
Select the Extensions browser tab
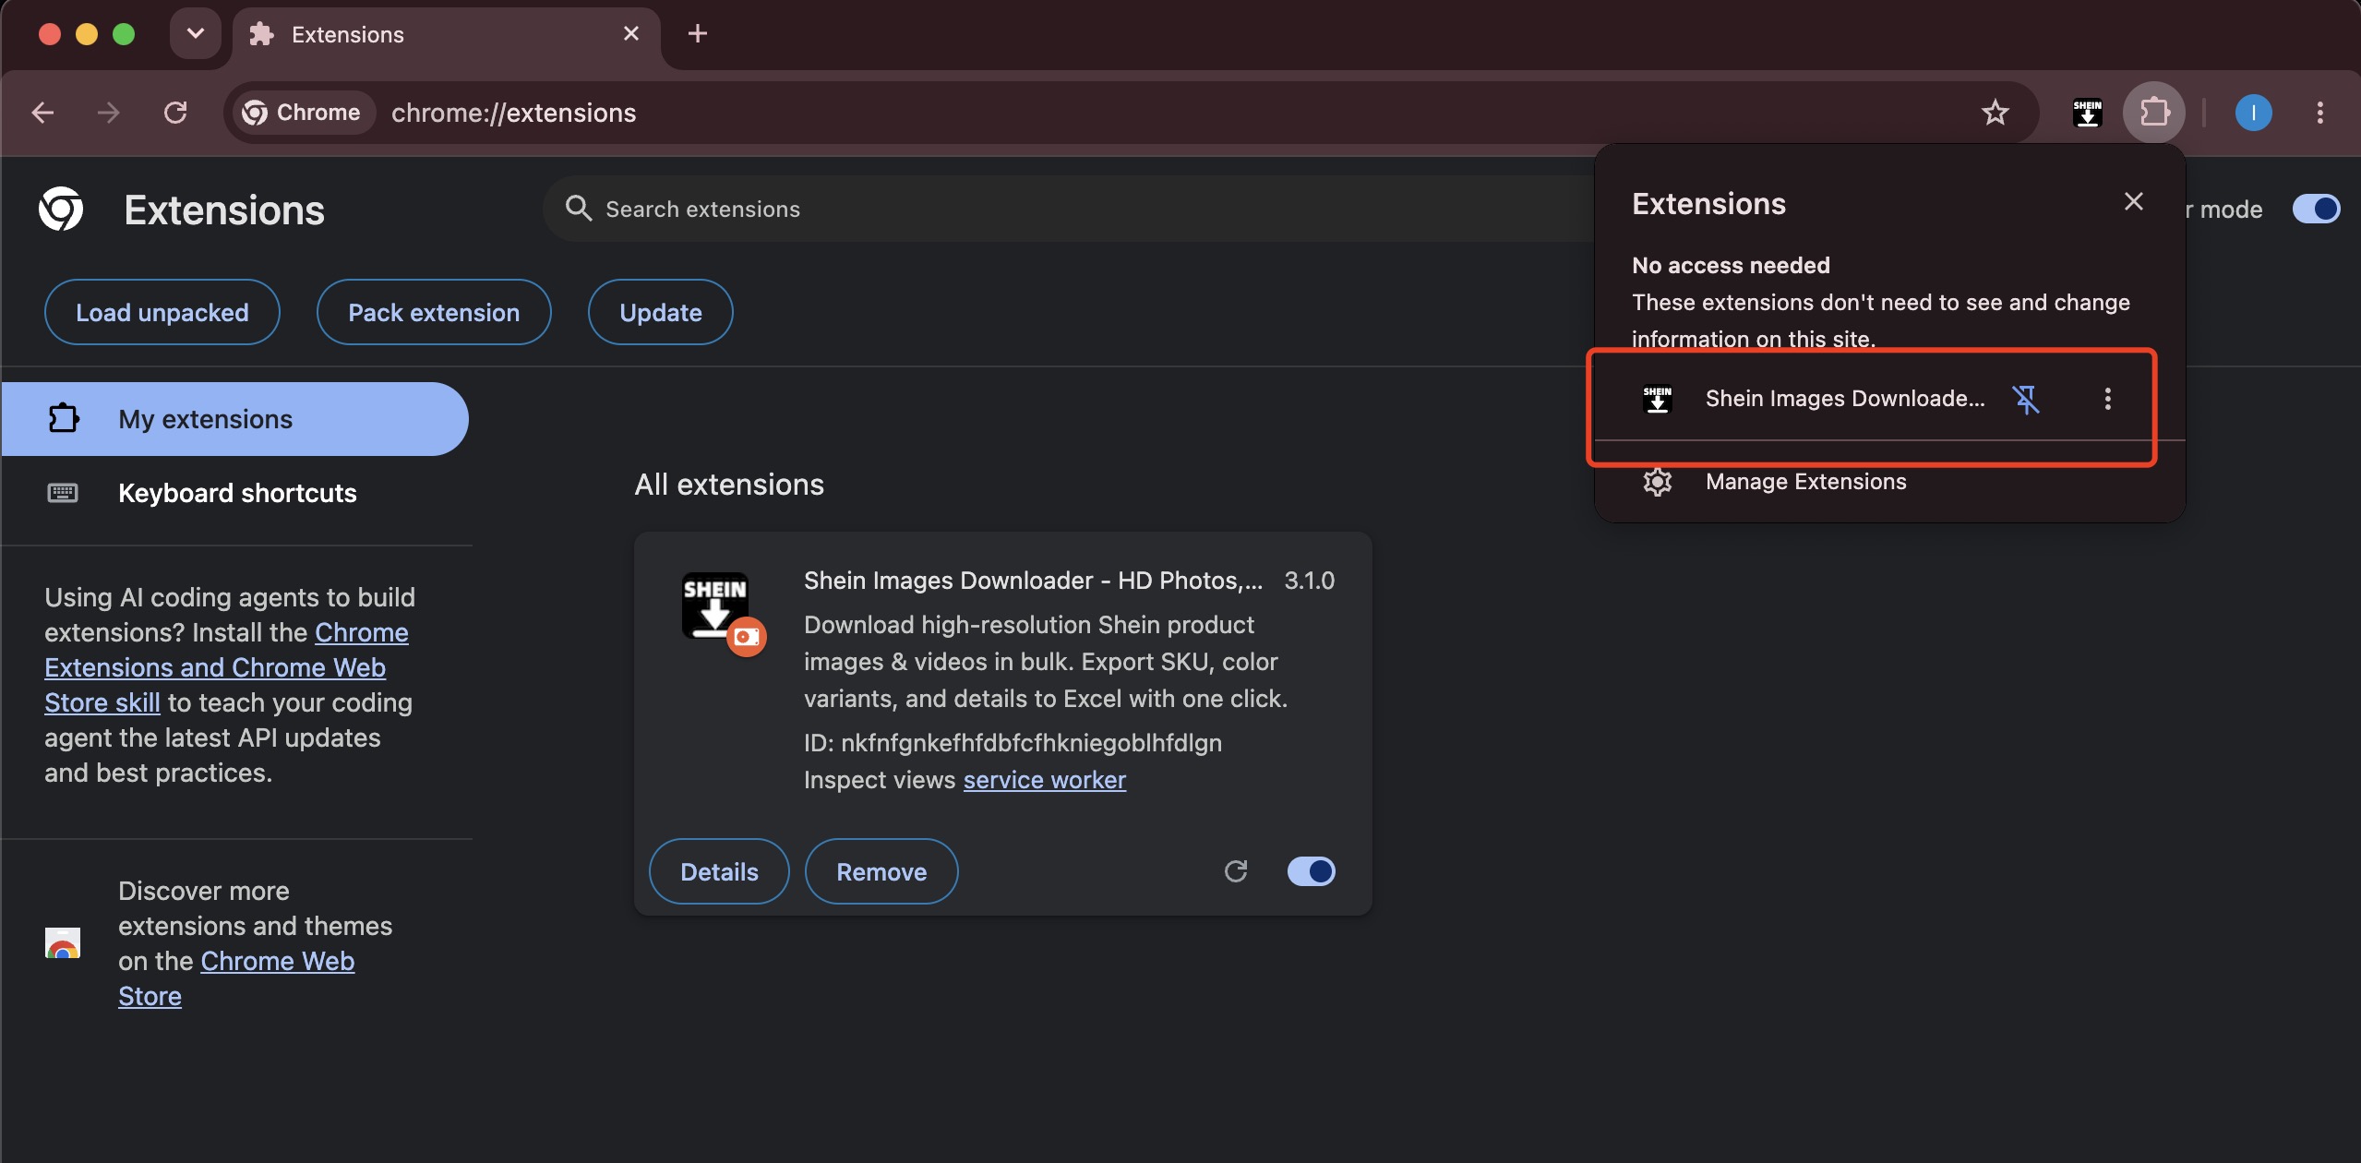pyautogui.click(x=447, y=35)
